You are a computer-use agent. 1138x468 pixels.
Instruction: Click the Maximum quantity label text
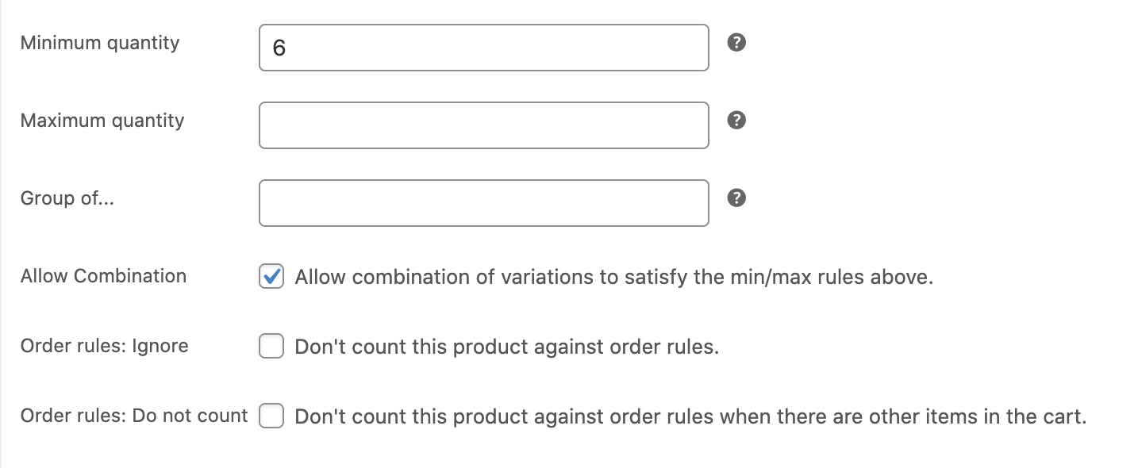click(102, 121)
